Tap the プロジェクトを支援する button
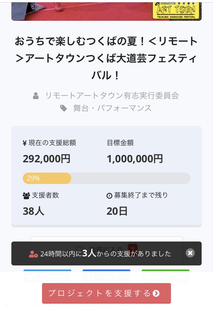The width and height of the screenshot is (213, 313). 106,293
